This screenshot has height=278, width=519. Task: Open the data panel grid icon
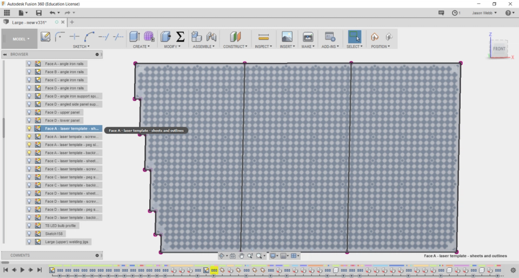point(7,12)
